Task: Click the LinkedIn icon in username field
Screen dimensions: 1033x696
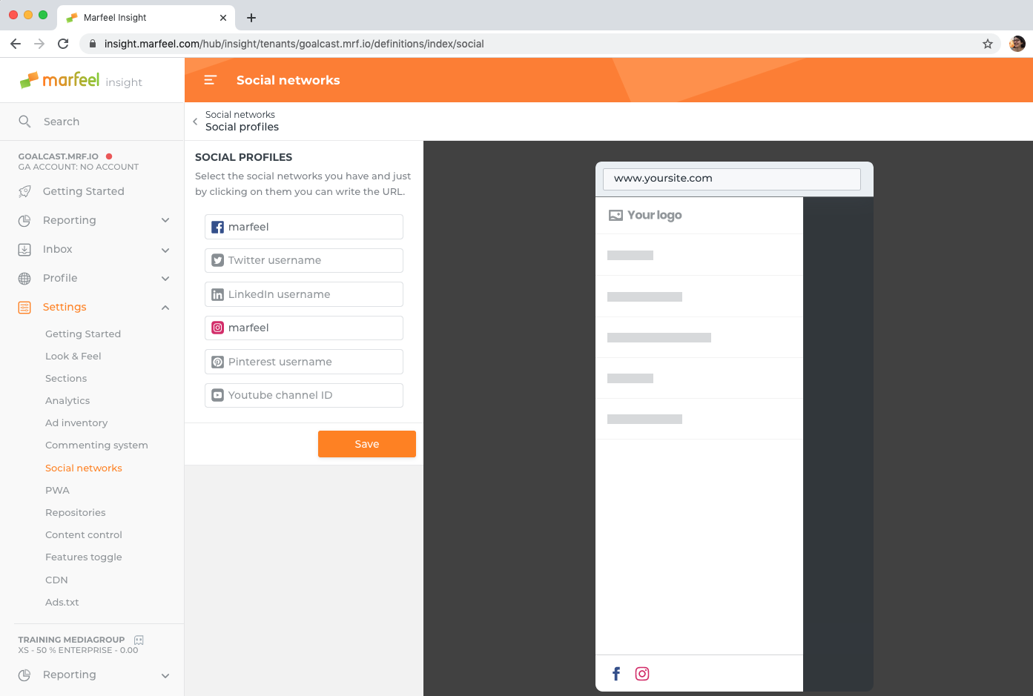Action: click(217, 294)
